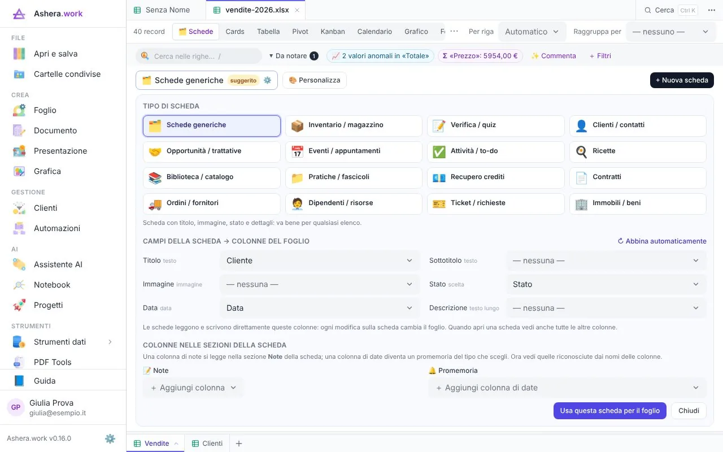Launch Assistente AI

[63, 264]
